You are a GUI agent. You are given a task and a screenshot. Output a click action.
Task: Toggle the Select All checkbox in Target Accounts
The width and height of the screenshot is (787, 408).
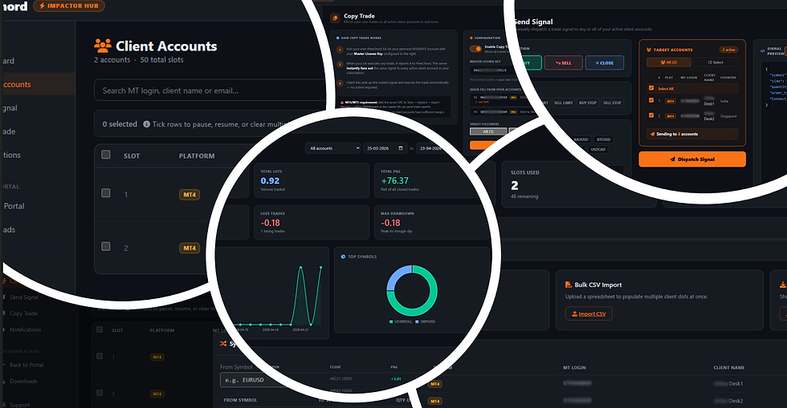651,87
